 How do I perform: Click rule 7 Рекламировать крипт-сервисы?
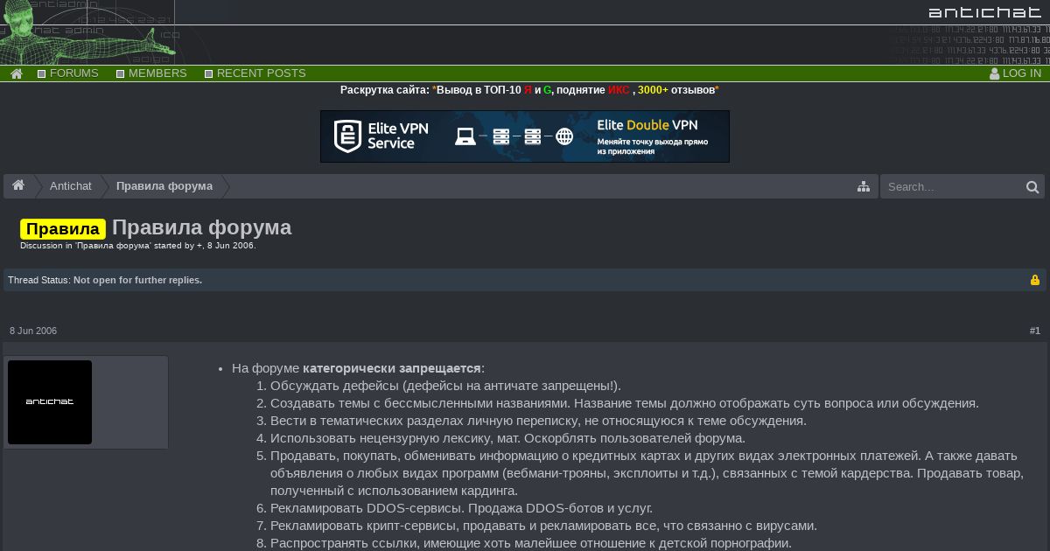543,526
